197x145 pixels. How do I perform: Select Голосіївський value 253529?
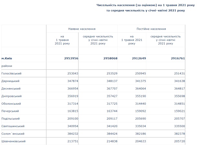click(x=112, y=73)
